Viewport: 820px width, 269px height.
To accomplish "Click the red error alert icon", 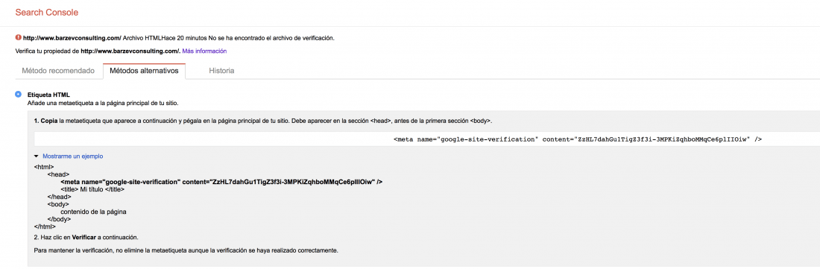I will [x=19, y=37].
